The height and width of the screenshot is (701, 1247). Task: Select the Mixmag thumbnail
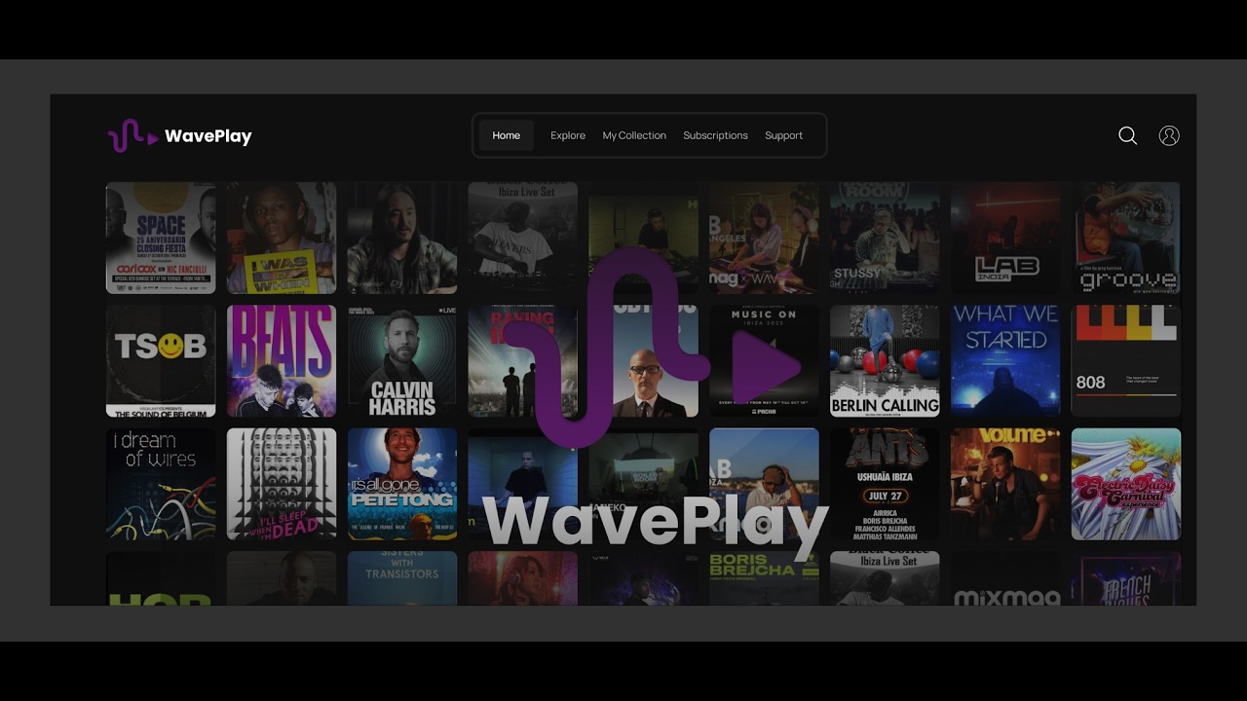1005,578
